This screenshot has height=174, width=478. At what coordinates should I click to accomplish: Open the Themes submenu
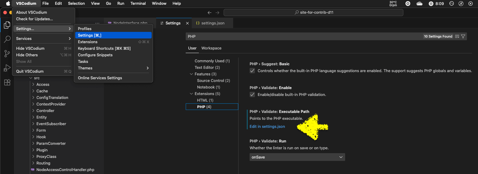[x=113, y=68]
